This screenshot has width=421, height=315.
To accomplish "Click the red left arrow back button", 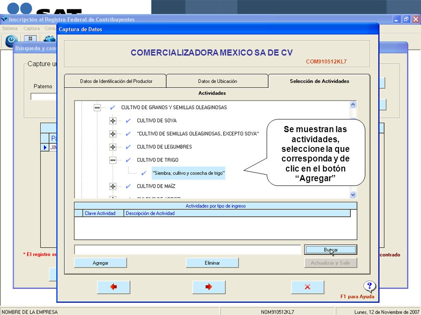I will pos(114,287).
